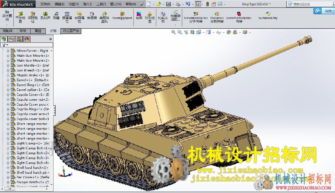Switch to the DisplayManager panel tab
Image resolution: width=335 pixels, height=193 pixels.
coord(26,39)
